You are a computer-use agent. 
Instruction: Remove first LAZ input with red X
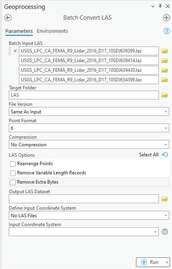point(15,51)
